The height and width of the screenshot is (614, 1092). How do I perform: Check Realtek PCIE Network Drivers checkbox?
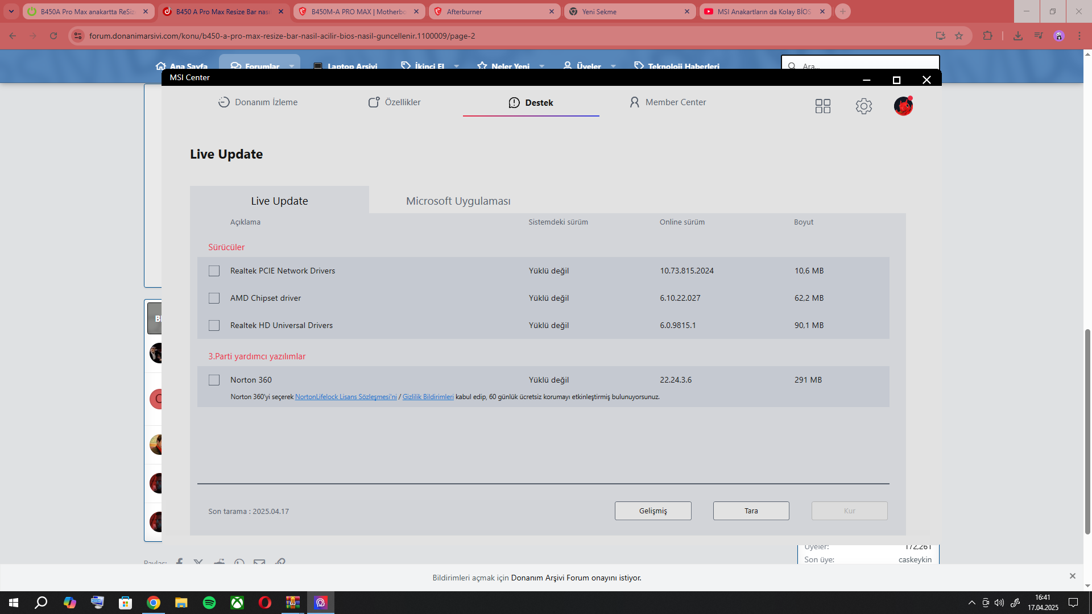[214, 271]
